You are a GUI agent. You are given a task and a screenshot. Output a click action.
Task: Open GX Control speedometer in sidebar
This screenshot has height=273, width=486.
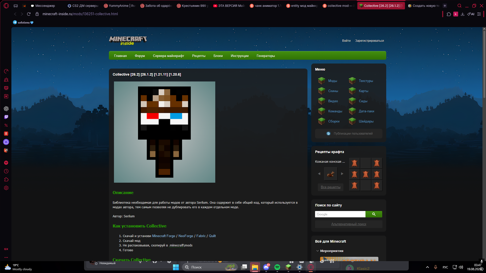(x=6, y=71)
